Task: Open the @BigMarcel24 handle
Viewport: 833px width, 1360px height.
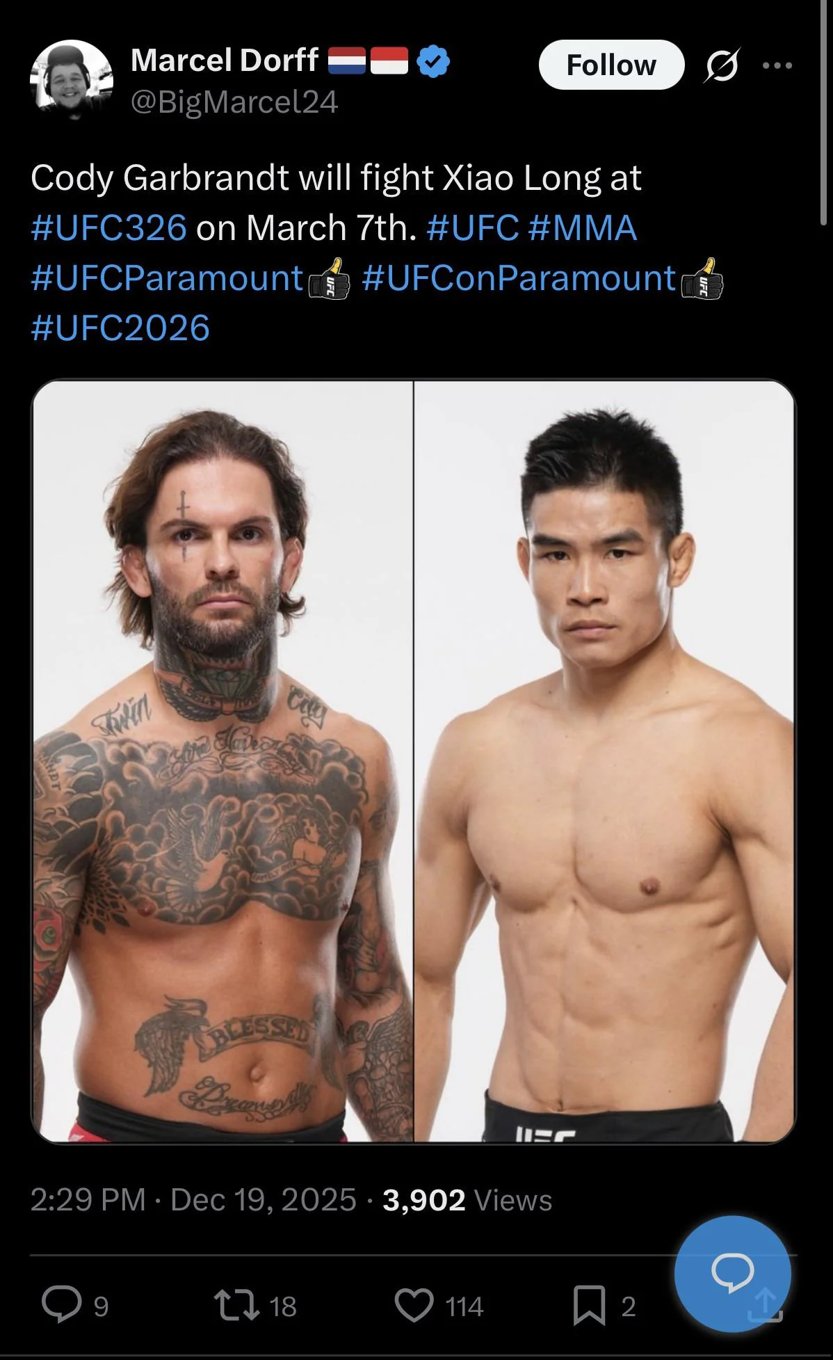Action: (234, 102)
